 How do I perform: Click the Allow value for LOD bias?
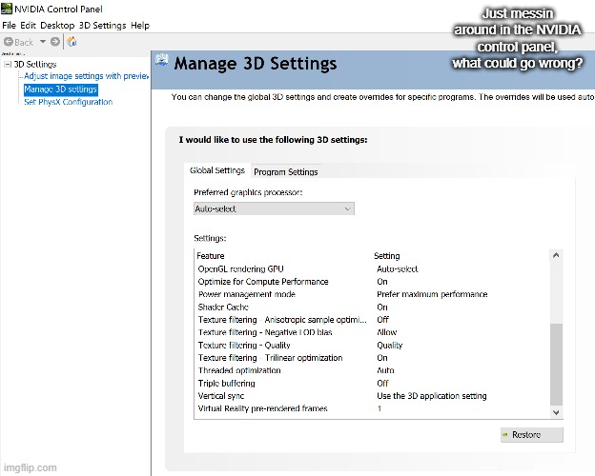387,332
